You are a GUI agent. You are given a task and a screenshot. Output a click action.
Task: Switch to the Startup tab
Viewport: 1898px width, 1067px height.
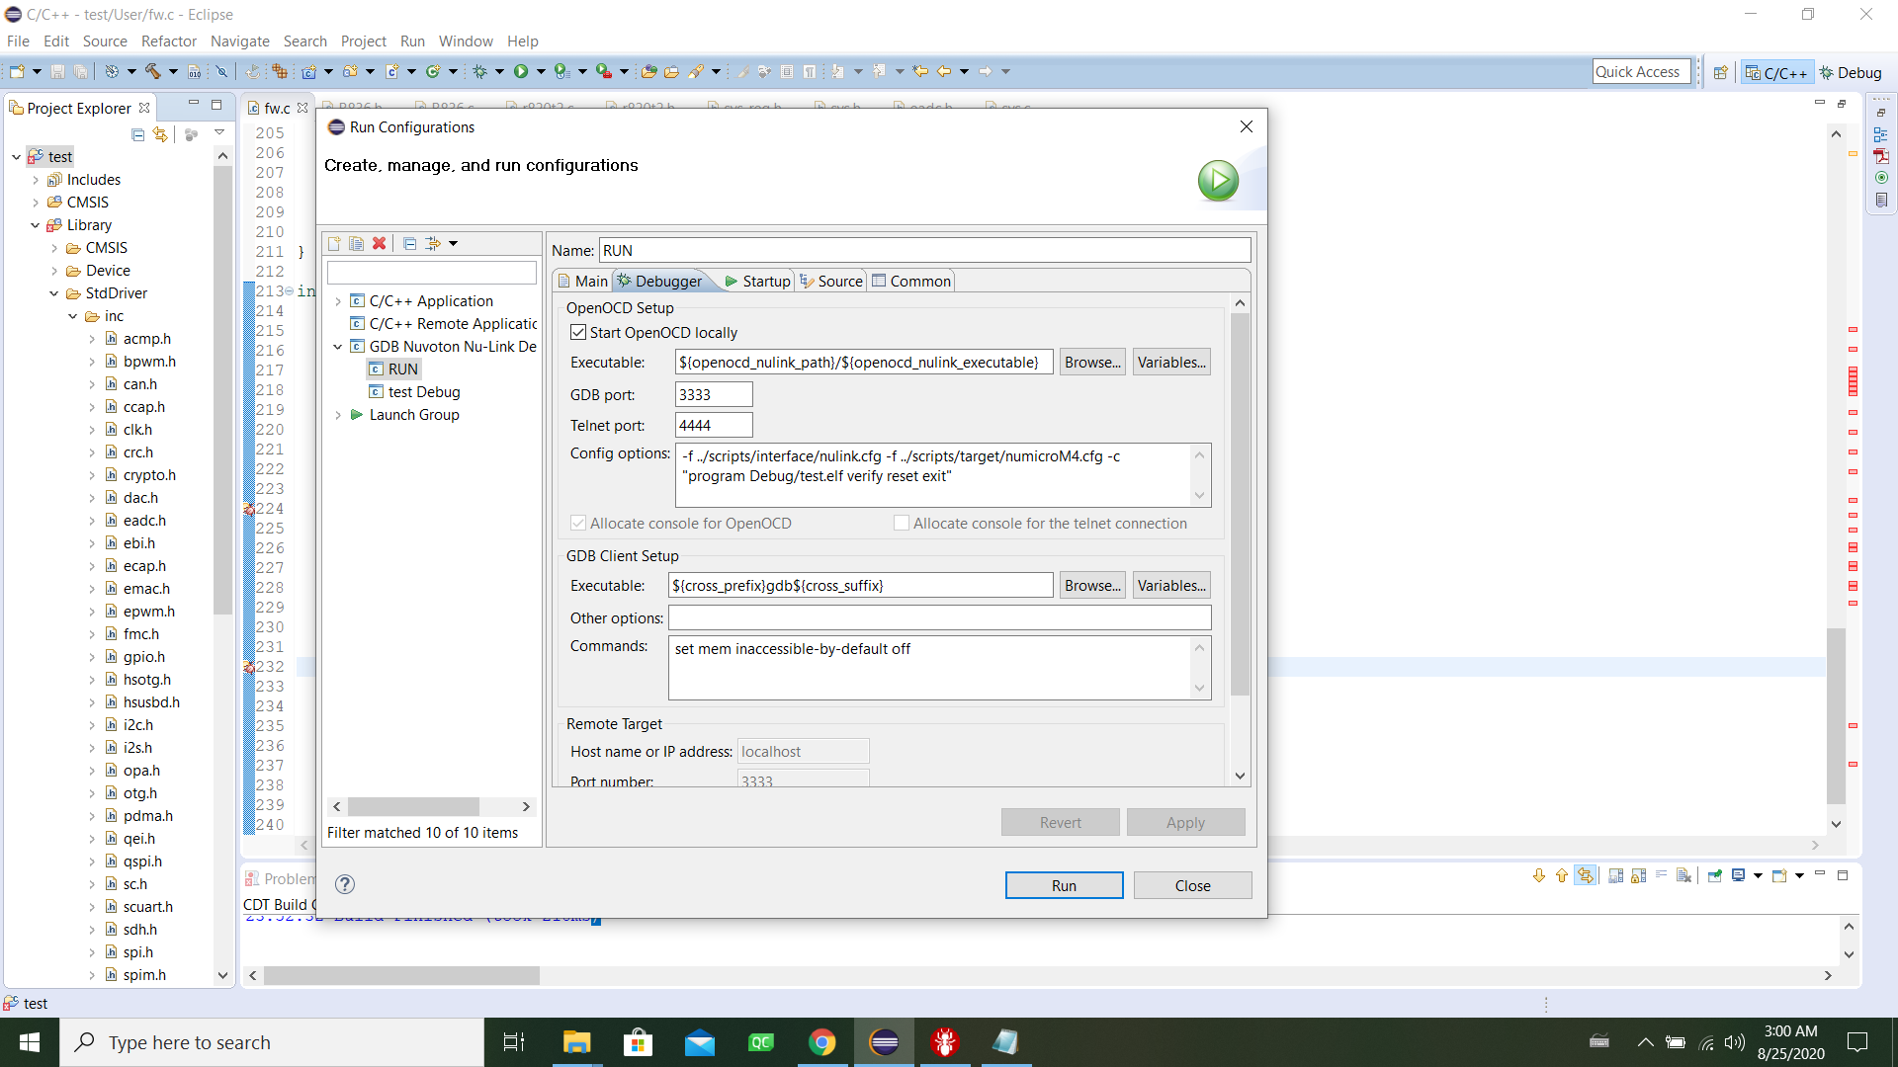tap(761, 281)
